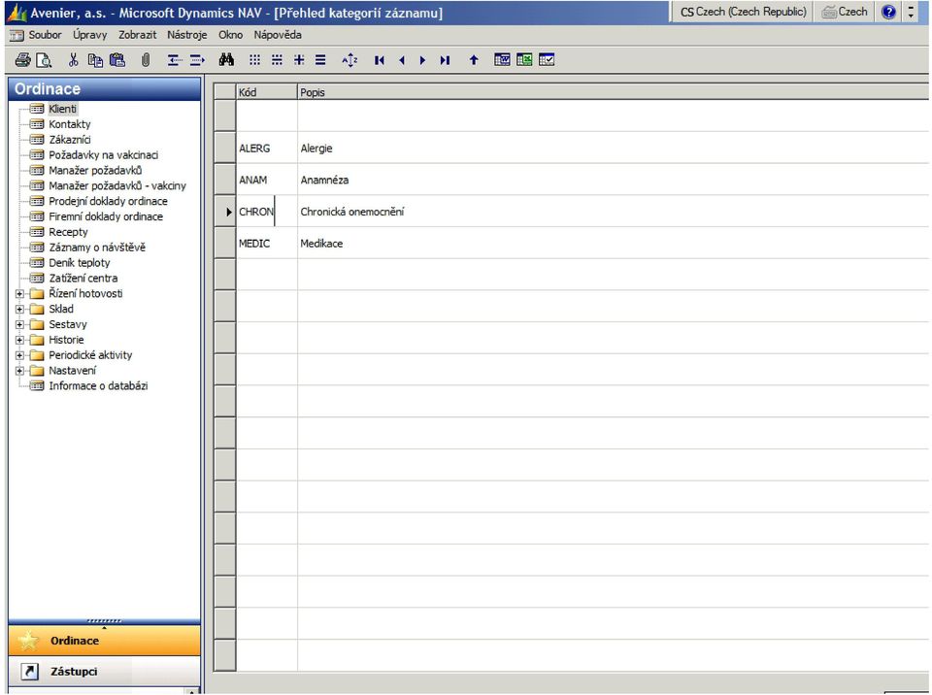
Task: Click the paperclip Links icon
Action: click(x=146, y=59)
